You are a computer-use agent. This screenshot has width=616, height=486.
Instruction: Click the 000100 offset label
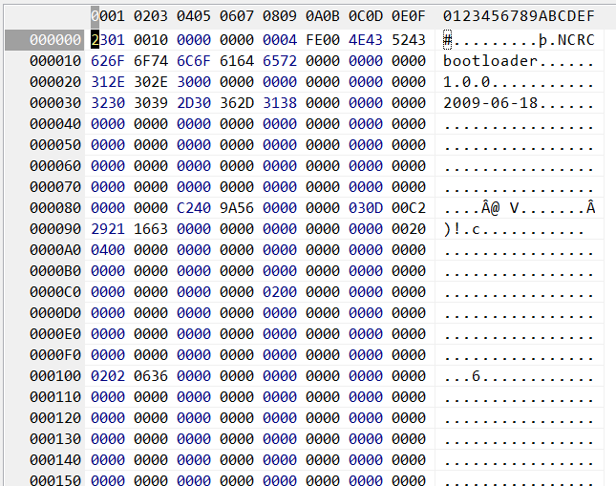(x=55, y=376)
